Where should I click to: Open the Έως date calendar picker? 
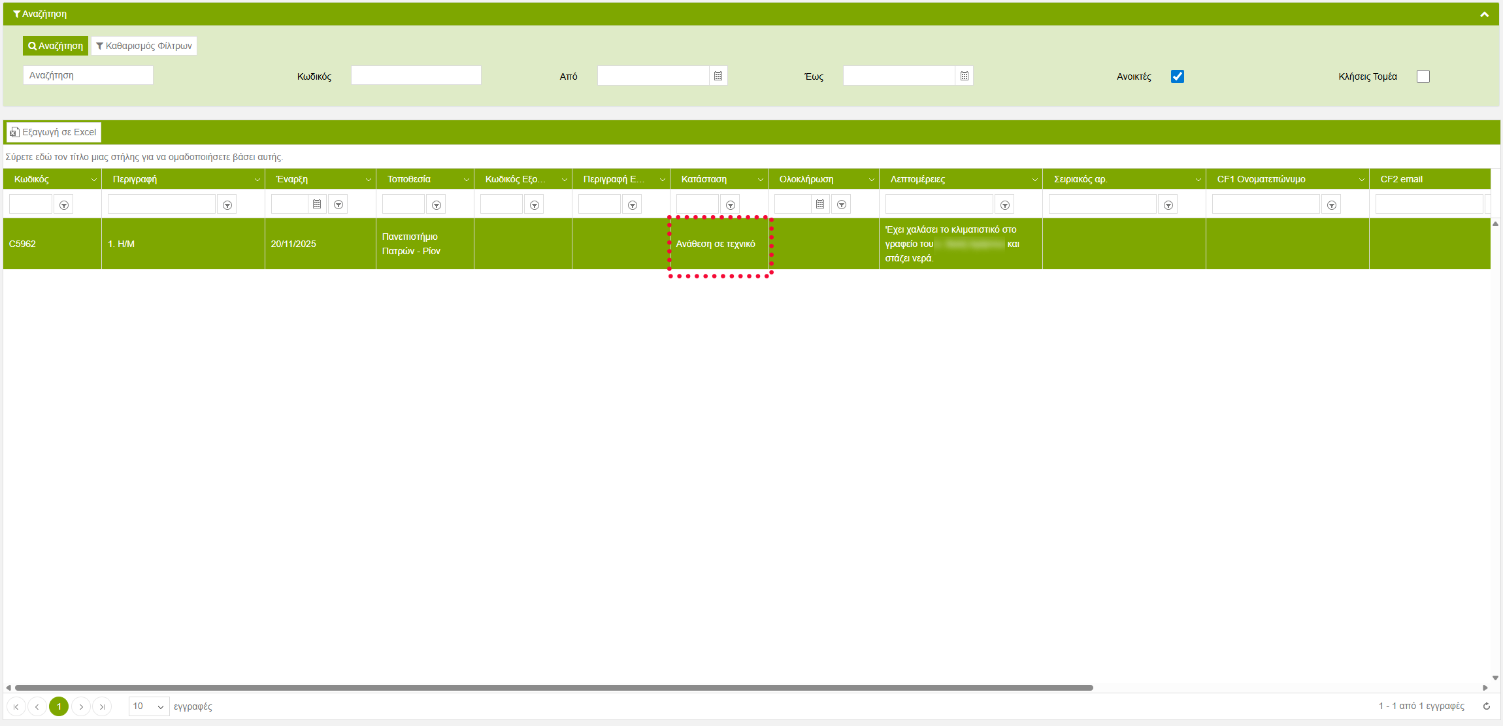pos(964,76)
